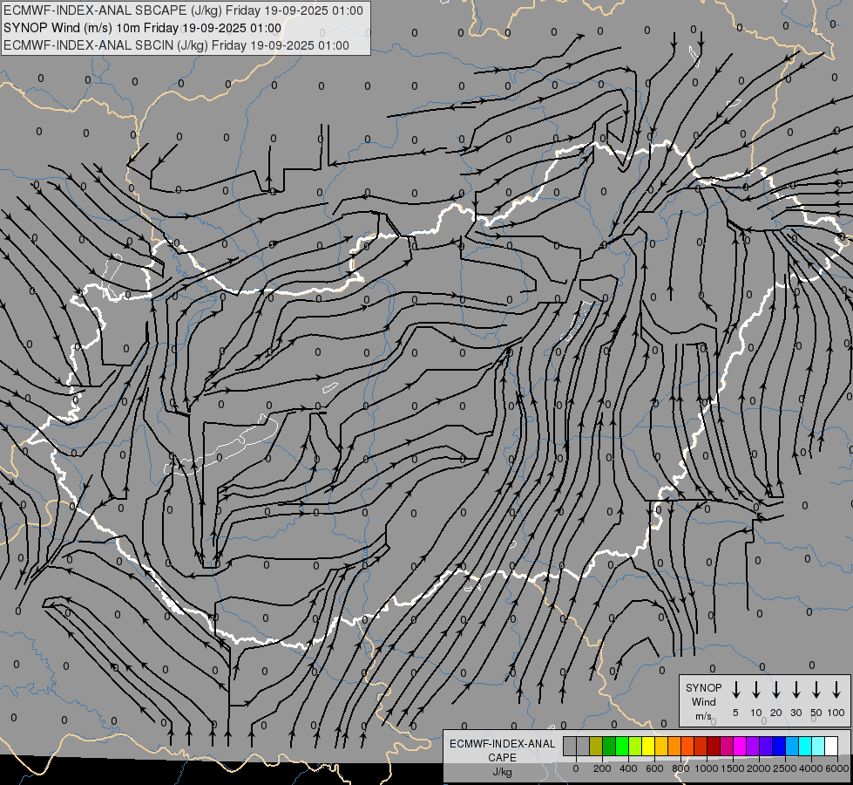The width and height of the screenshot is (853, 785).
Task: Click the 30 speed label in wind legend
Action: (795, 713)
